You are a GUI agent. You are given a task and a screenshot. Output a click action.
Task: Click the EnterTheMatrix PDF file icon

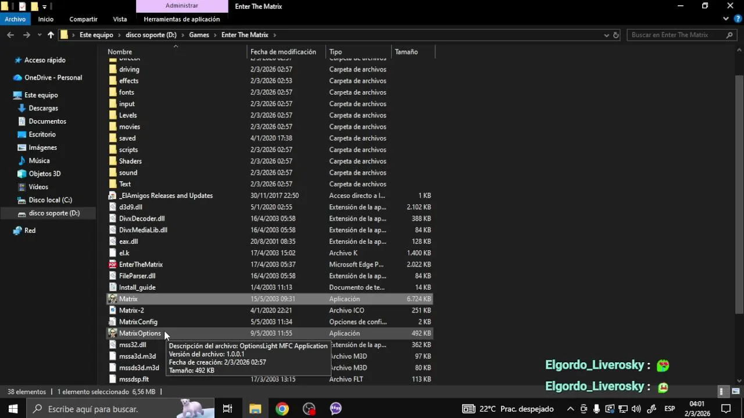pyautogui.click(x=113, y=265)
